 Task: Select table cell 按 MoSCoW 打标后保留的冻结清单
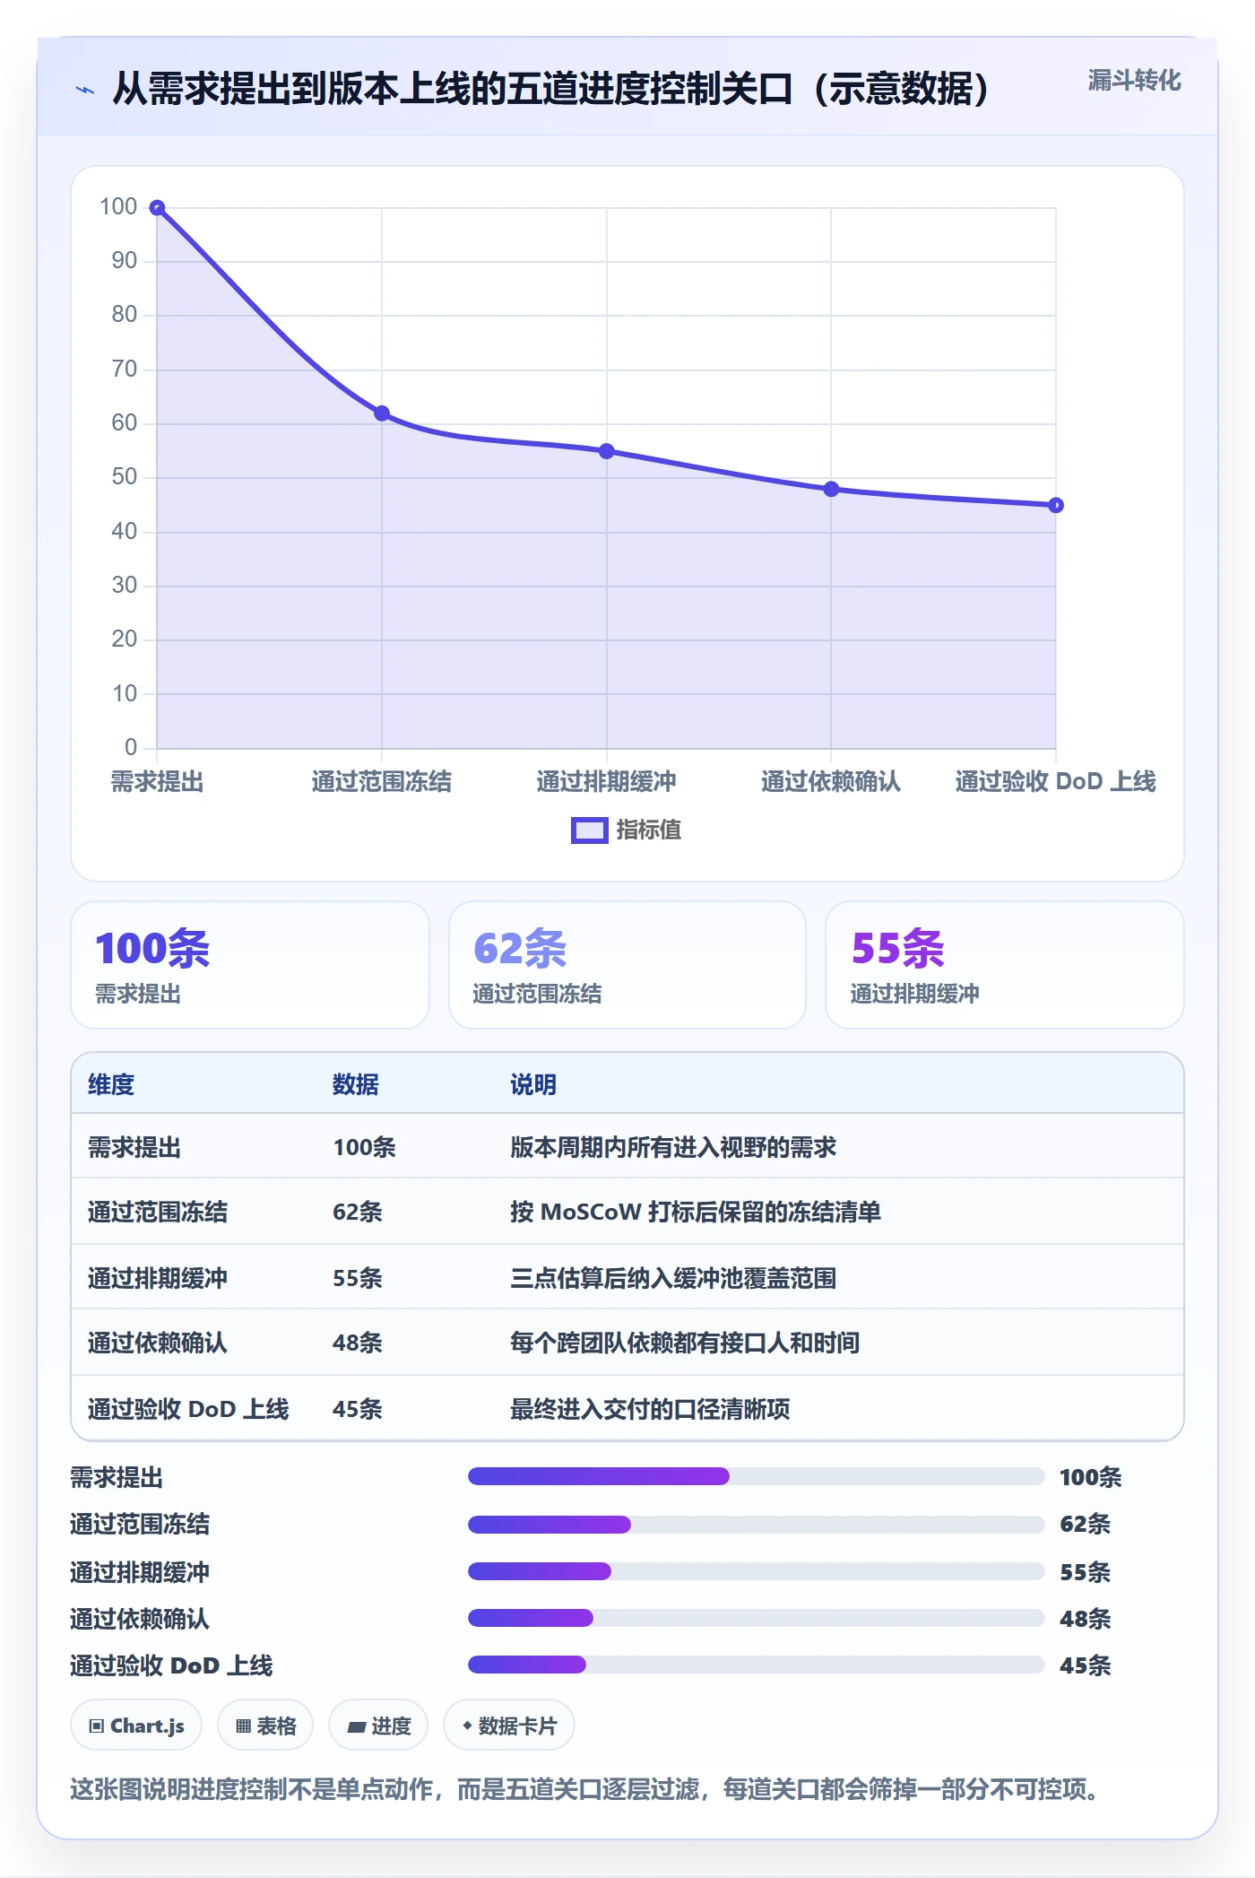click(x=696, y=1212)
